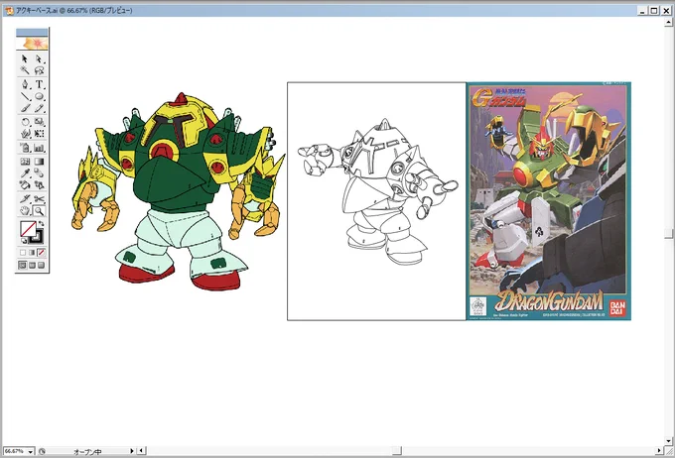Image resolution: width=675 pixels, height=458 pixels.
Task: Choose the Mesh tool
Action: tap(25, 162)
